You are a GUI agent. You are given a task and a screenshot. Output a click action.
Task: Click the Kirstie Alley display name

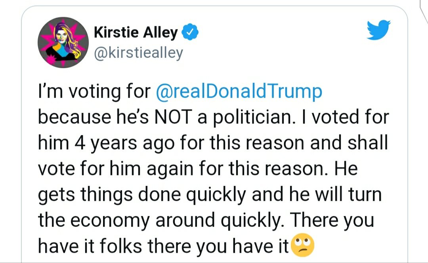[x=136, y=33]
